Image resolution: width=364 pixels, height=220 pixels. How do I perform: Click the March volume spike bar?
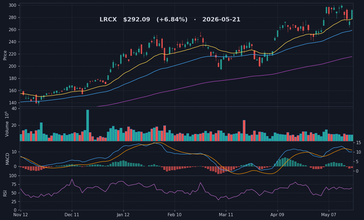[244, 131]
